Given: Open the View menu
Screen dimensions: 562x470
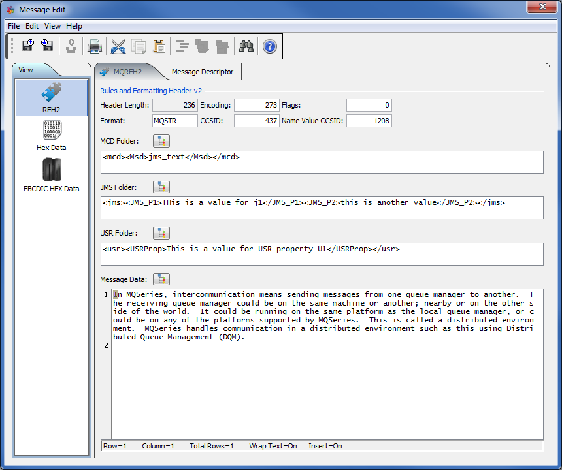Looking at the screenshot, I should point(52,26).
